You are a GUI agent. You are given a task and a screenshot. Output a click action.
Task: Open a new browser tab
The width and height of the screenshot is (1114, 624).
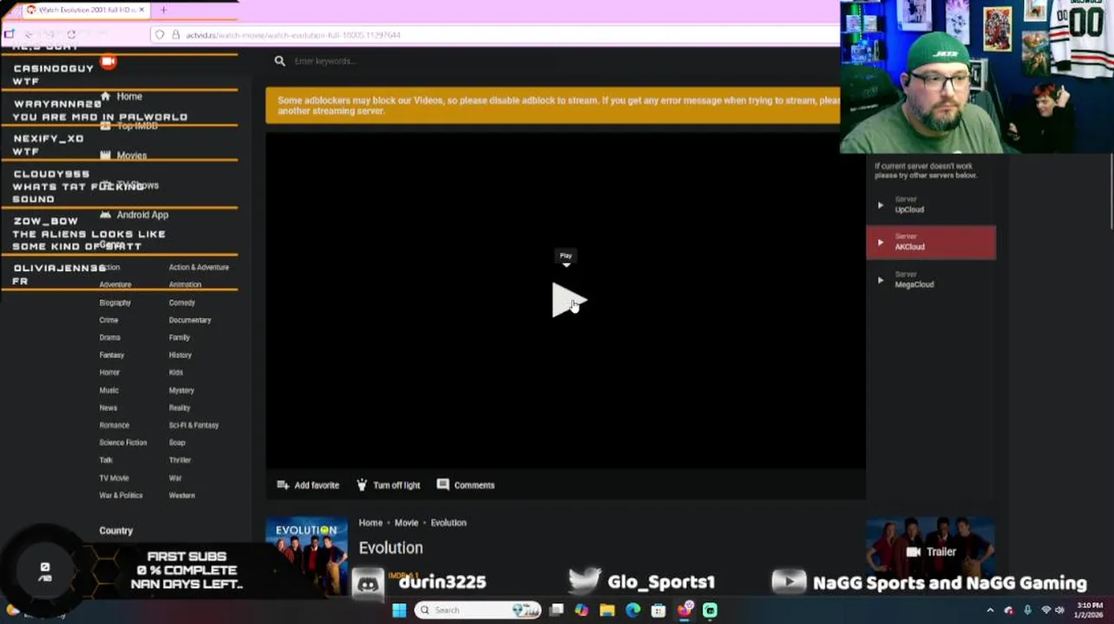coord(163,10)
